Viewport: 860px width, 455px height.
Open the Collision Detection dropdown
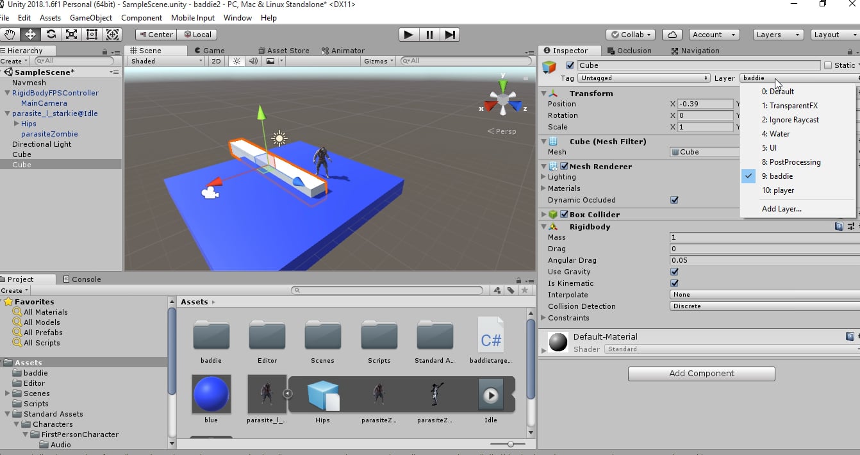point(765,306)
